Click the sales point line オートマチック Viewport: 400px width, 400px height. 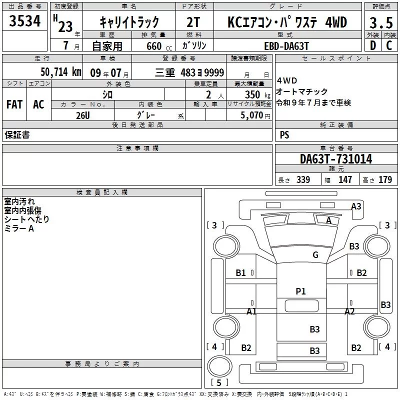pos(302,91)
